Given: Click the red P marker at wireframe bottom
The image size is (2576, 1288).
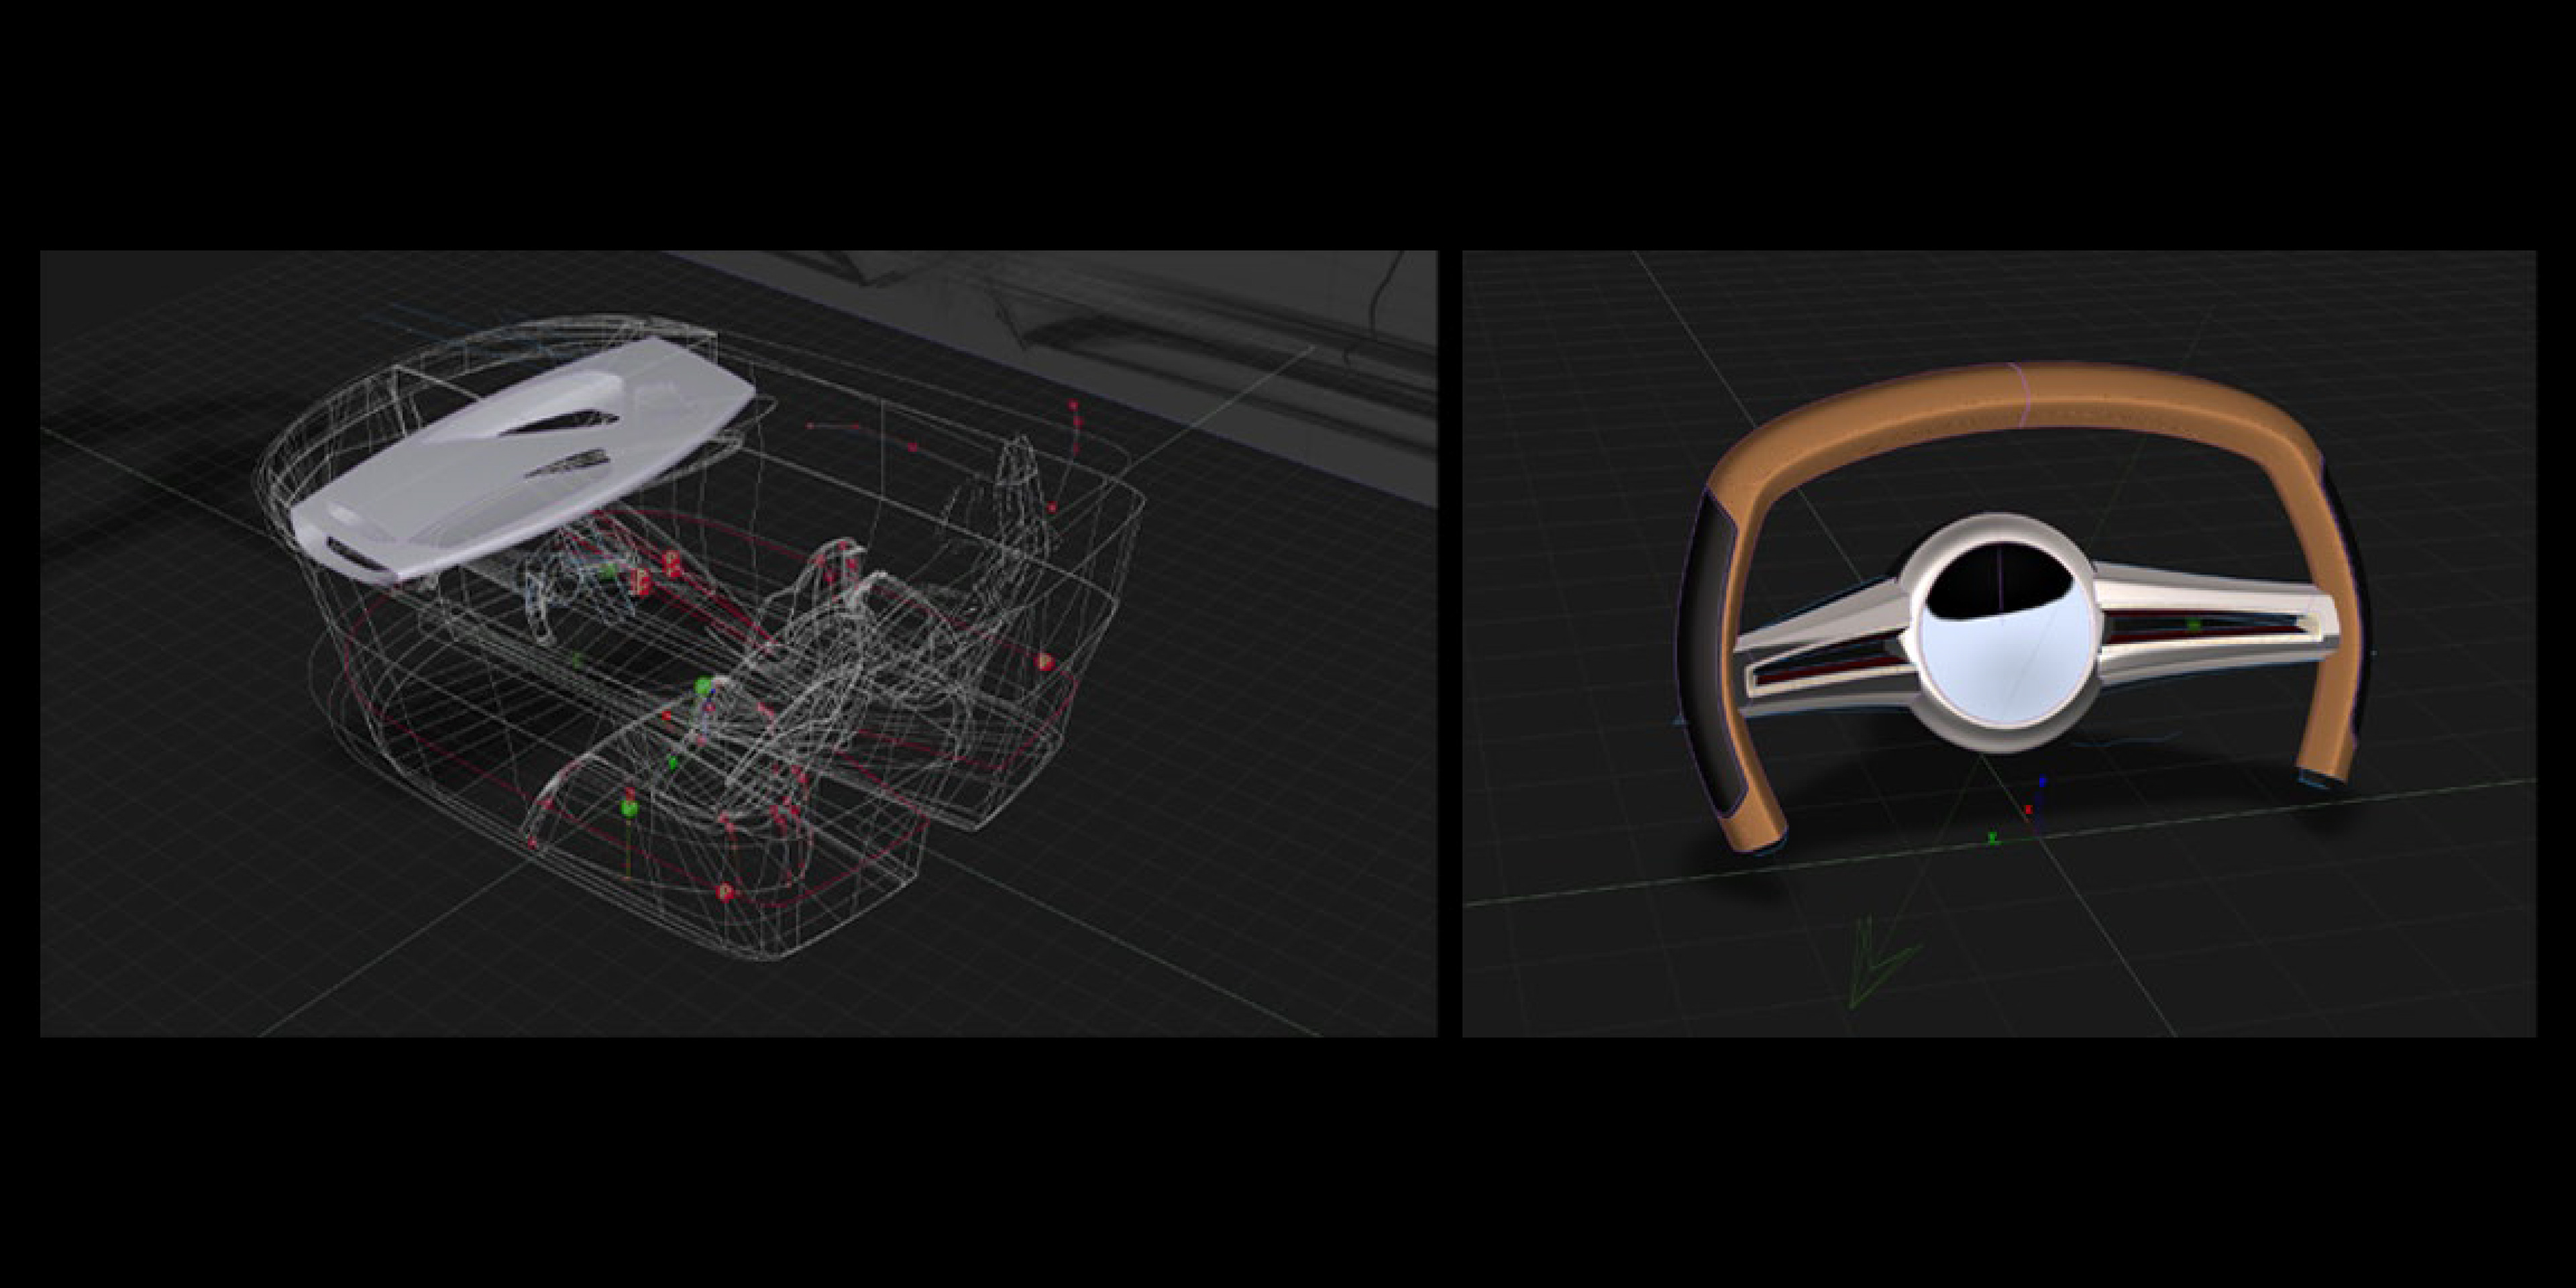Looking at the screenshot, I should click(x=725, y=891).
